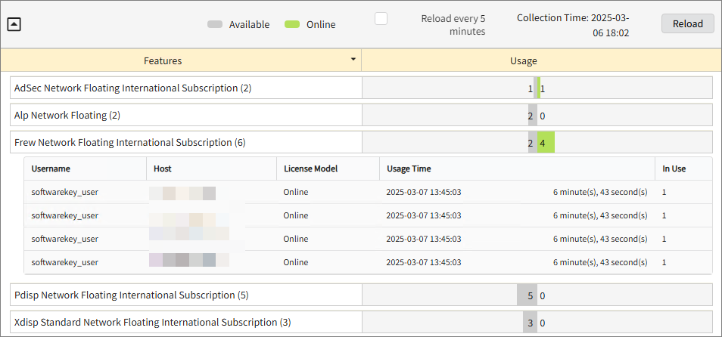Click the In Use column header

tap(674, 168)
